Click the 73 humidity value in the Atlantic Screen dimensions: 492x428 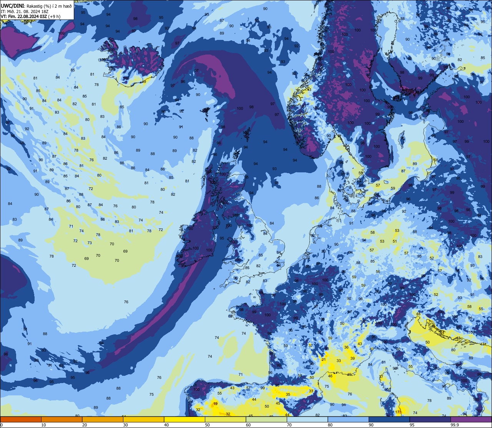click(90, 243)
